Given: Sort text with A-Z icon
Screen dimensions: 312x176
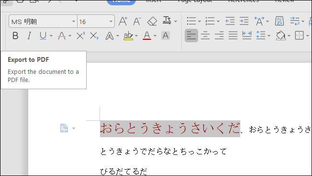Looking at the screenshot, I should point(279,21).
